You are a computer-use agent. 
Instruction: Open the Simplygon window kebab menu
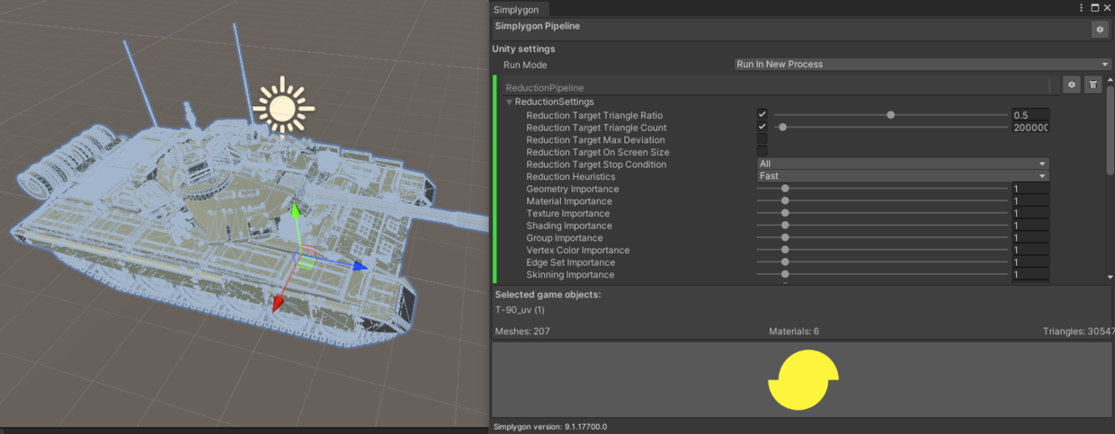[x=1082, y=7]
